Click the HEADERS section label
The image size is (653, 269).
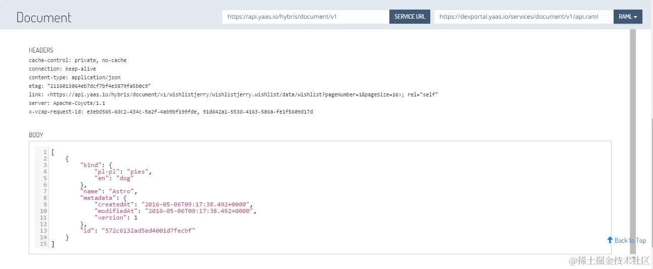pyautogui.click(x=41, y=50)
